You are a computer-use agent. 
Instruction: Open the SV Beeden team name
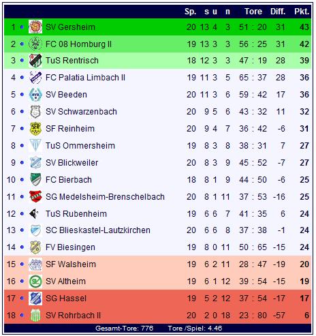point(66,95)
